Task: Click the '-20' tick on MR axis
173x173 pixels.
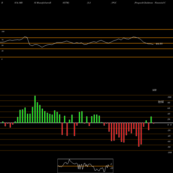Action: click(169, 130)
